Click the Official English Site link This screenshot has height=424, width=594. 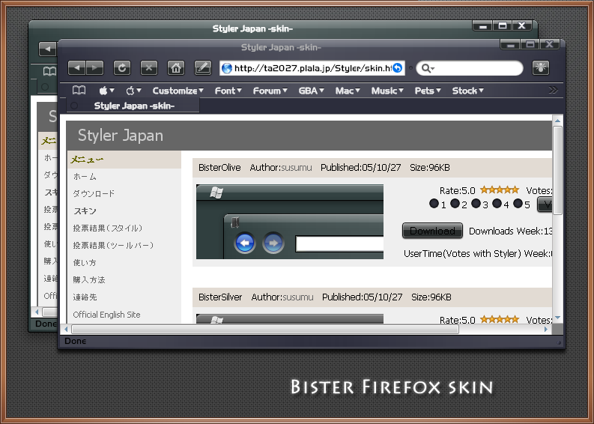[106, 315]
